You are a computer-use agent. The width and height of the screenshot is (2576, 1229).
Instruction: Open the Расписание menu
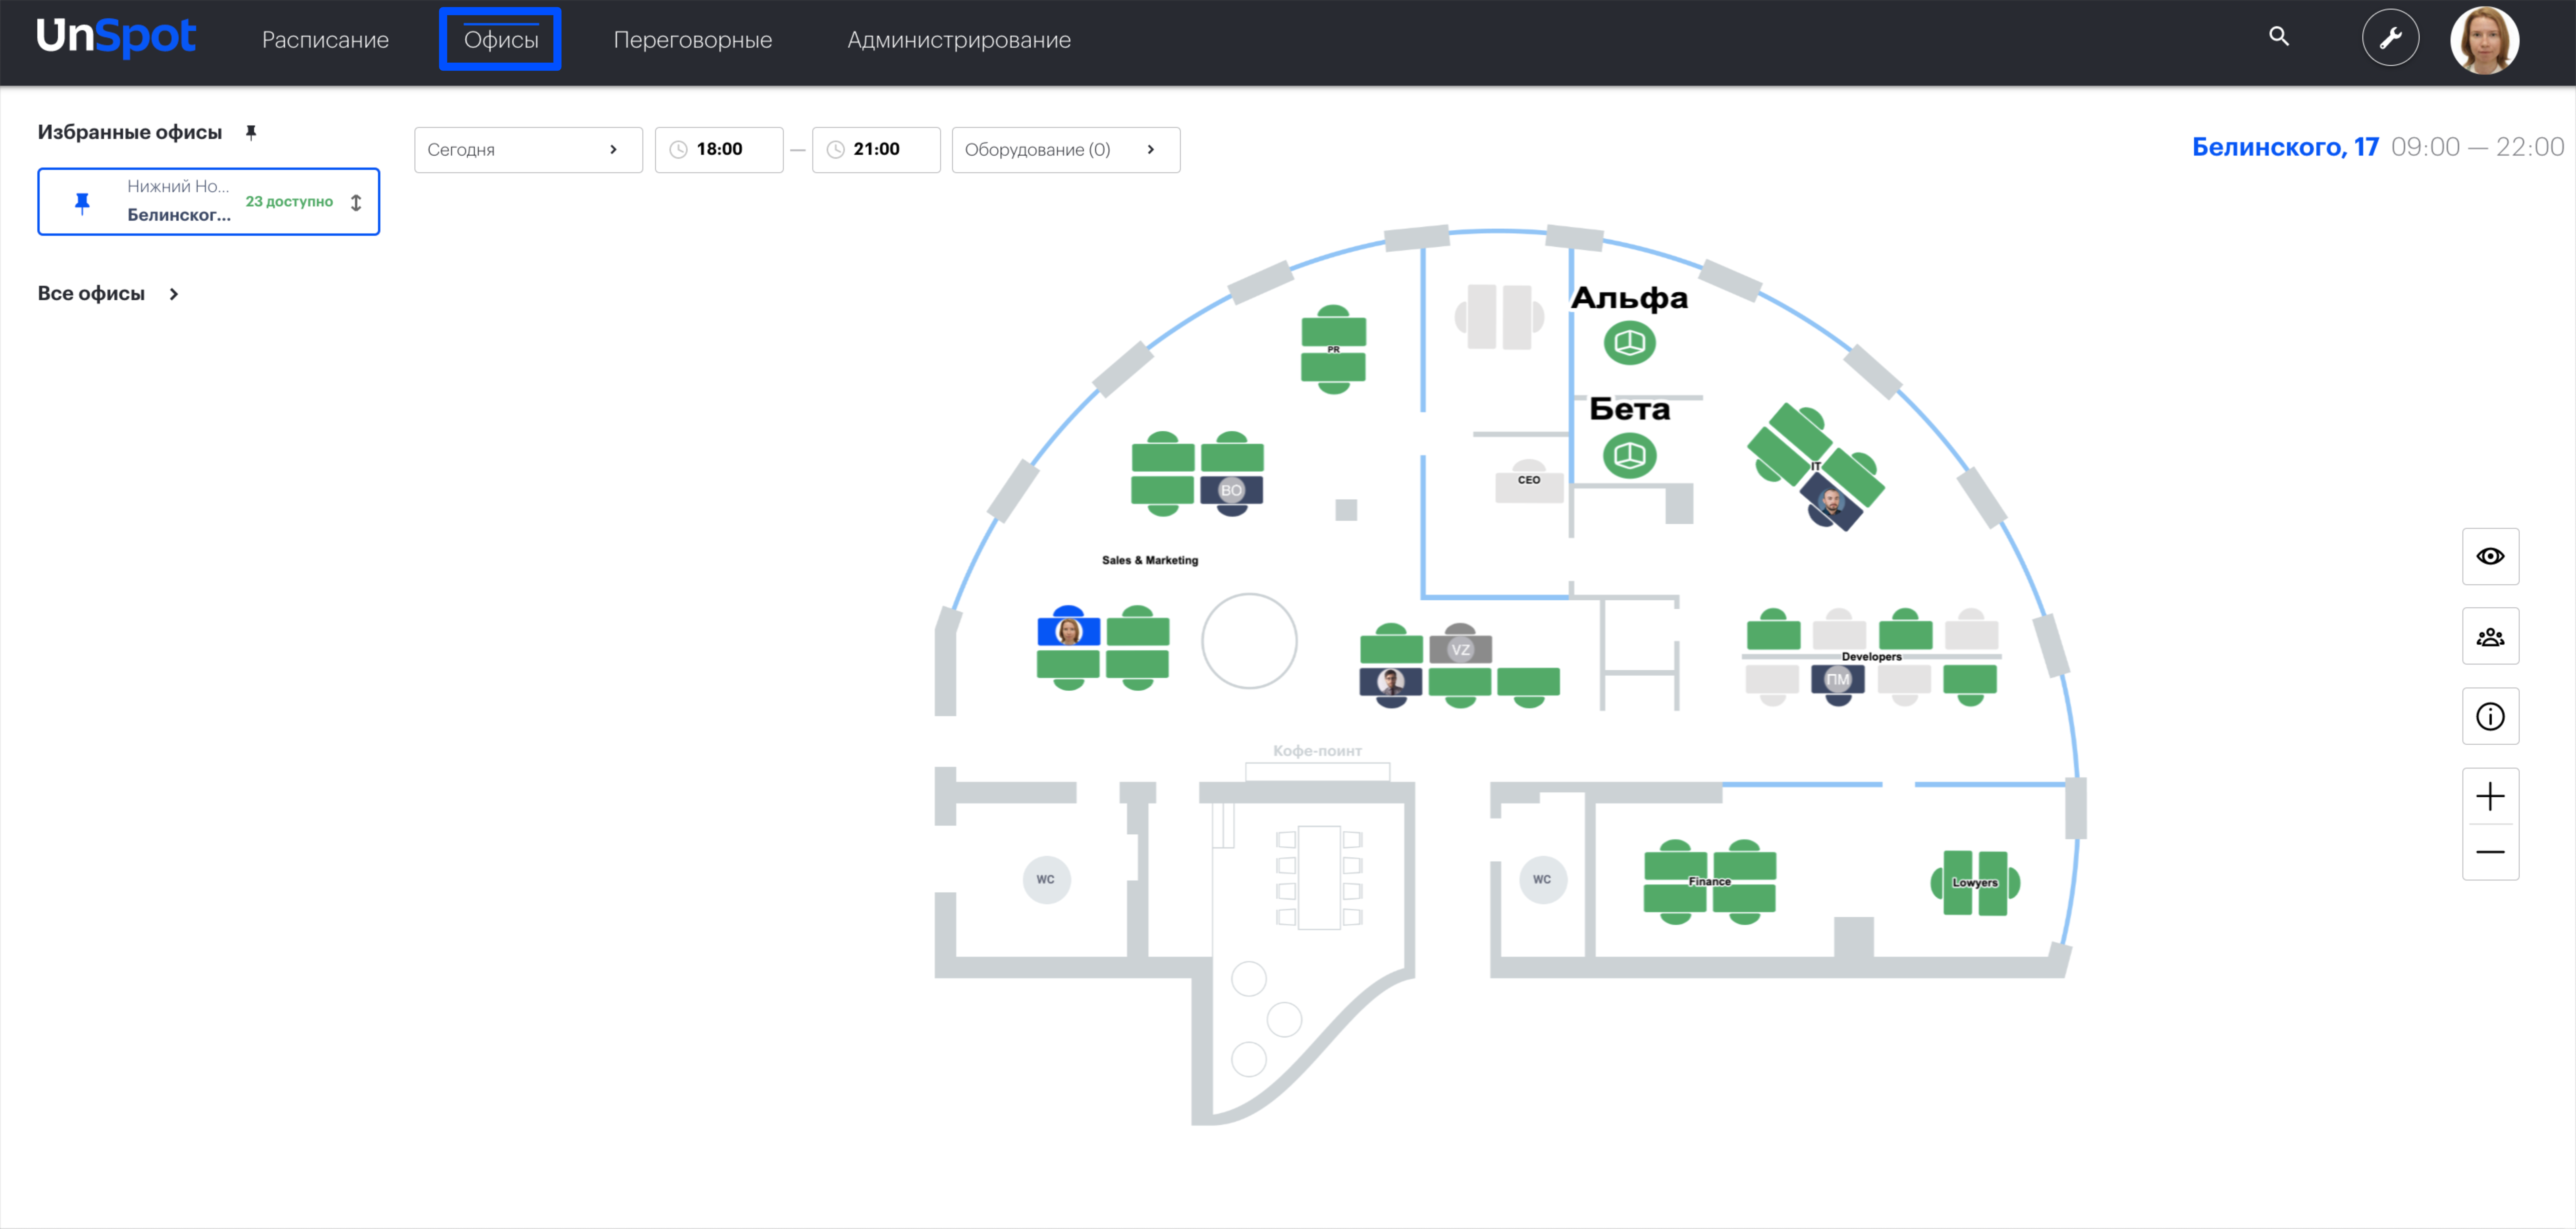(325, 40)
